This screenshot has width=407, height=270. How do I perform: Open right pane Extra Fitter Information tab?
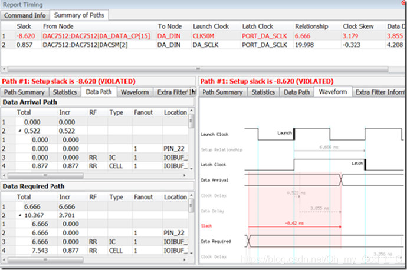(x=379, y=92)
